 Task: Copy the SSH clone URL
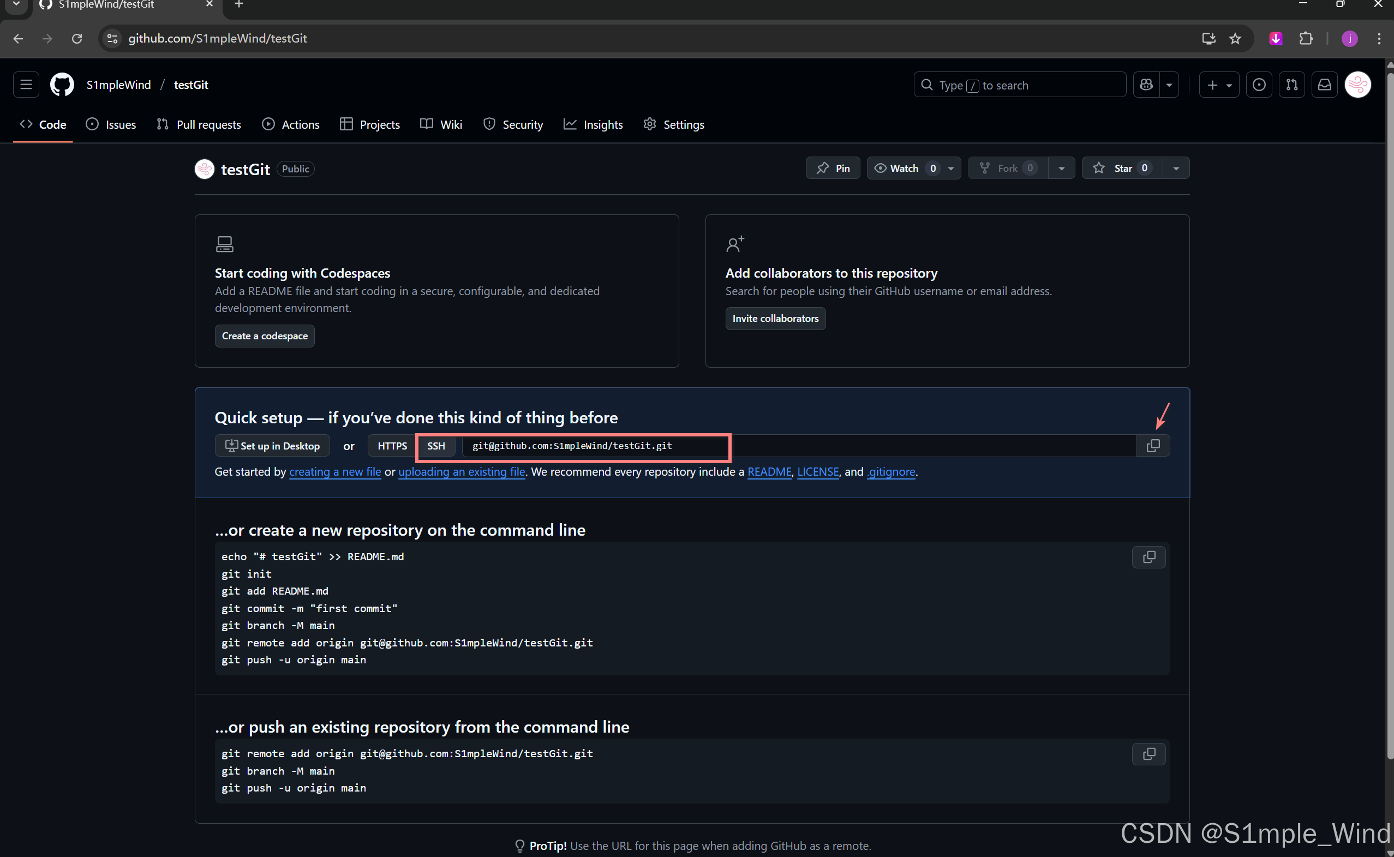[x=1153, y=446]
